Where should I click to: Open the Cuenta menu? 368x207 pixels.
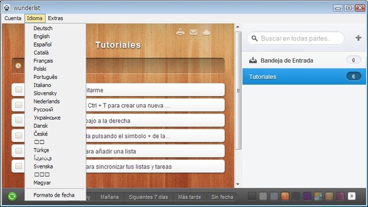(x=13, y=18)
